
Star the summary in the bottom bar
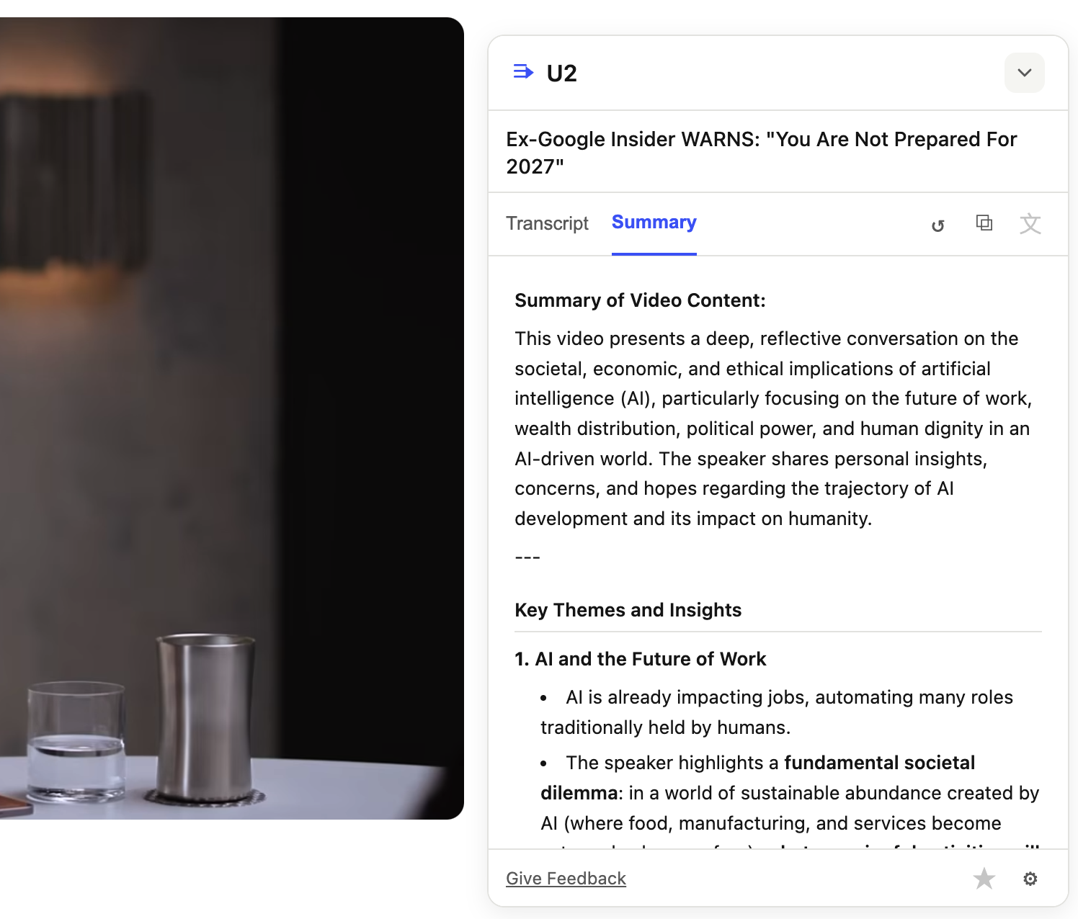pos(984,879)
